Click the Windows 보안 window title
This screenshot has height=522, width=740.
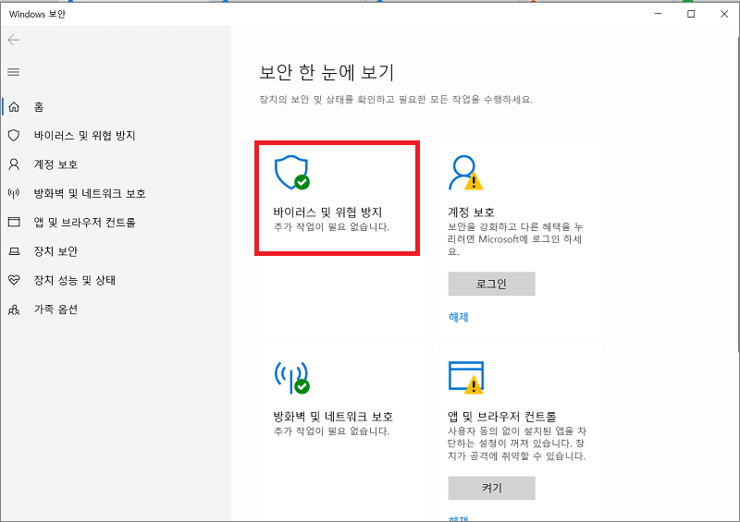37,14
